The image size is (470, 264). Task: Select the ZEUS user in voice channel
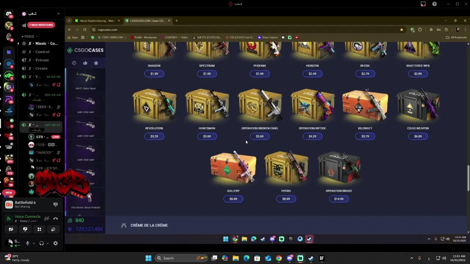pyautogui.click(x=44, y=107)
